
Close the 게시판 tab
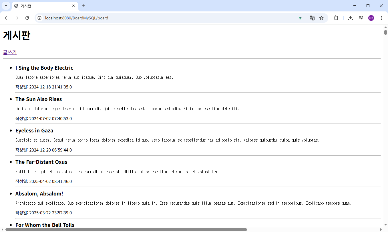73,6
